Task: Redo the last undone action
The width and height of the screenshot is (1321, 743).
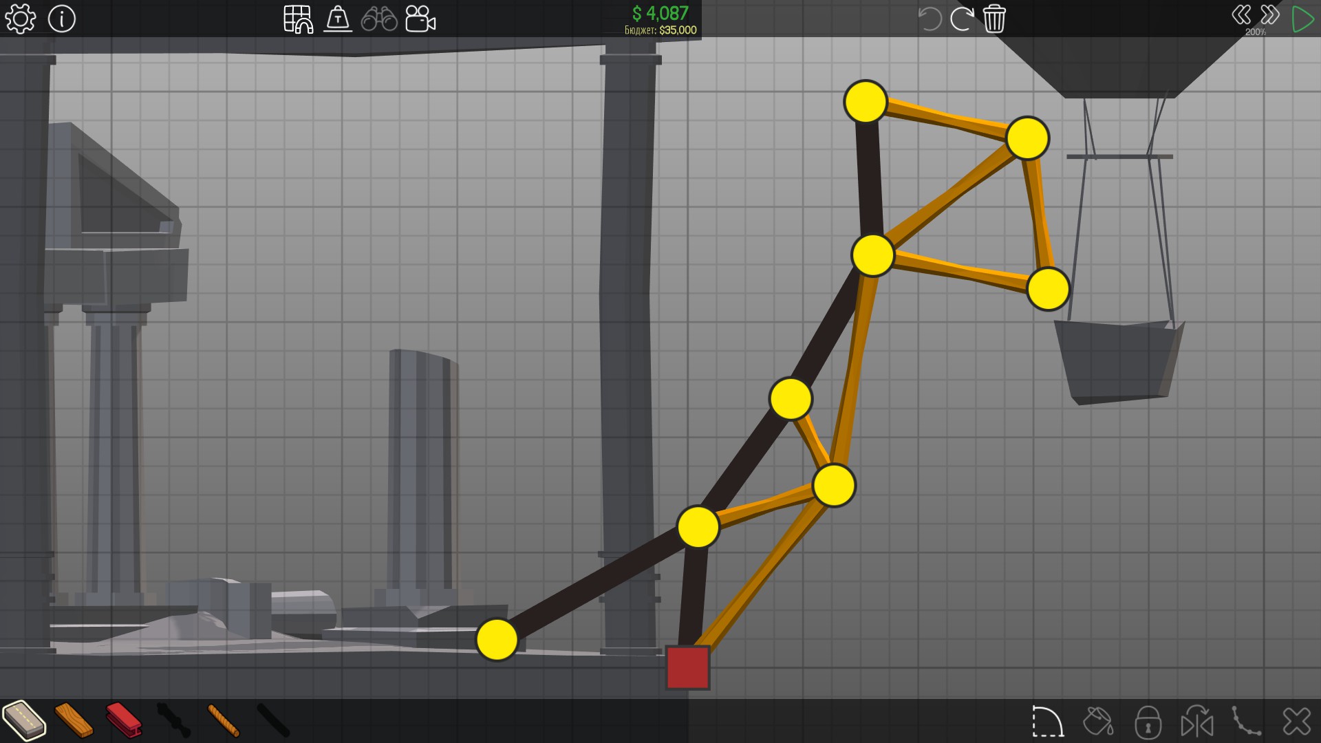Action: tap(961, 19)
